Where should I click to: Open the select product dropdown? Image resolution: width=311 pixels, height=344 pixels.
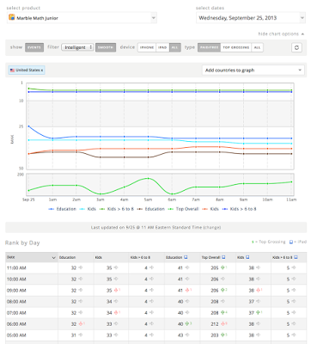point(82,18)
